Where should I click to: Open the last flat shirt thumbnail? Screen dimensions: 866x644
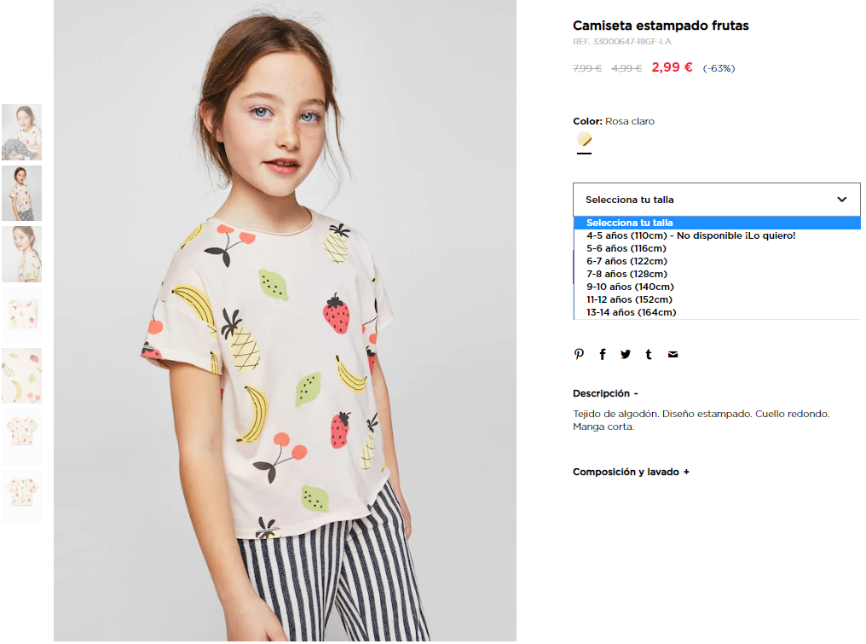click(x=21, y=497)
